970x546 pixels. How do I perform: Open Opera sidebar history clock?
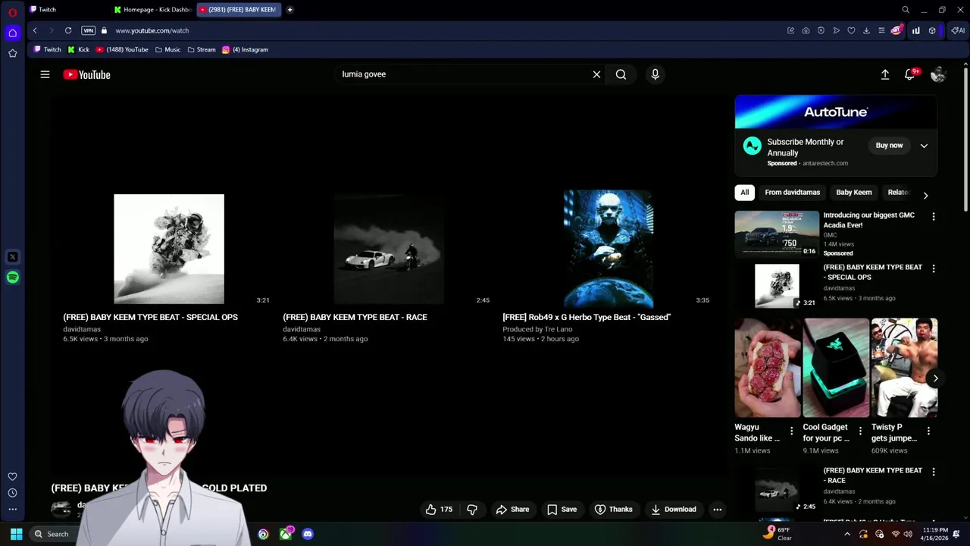pos(12,493)
